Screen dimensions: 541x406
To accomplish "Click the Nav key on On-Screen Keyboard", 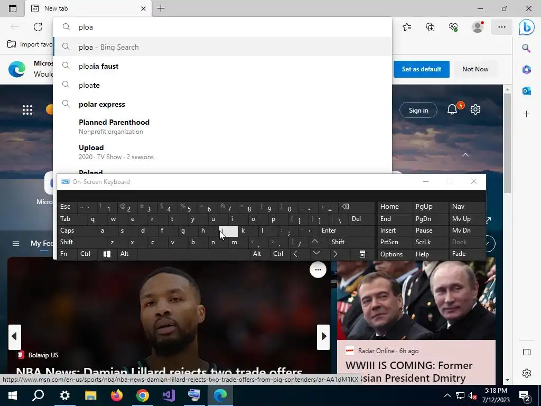I will tap(467, 207).
